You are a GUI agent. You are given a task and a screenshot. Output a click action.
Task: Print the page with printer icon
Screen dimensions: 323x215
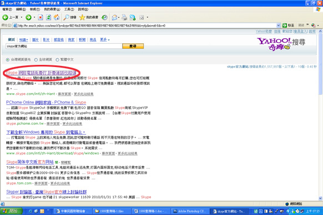click(124, 18)
